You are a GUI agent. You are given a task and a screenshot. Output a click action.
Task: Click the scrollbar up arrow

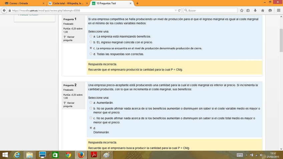281,17
